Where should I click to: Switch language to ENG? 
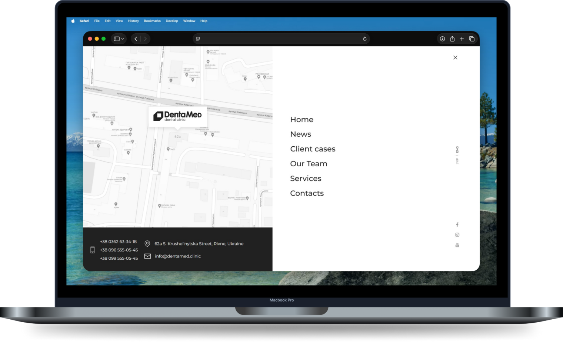pyautogui.click(x=457, y=150)
